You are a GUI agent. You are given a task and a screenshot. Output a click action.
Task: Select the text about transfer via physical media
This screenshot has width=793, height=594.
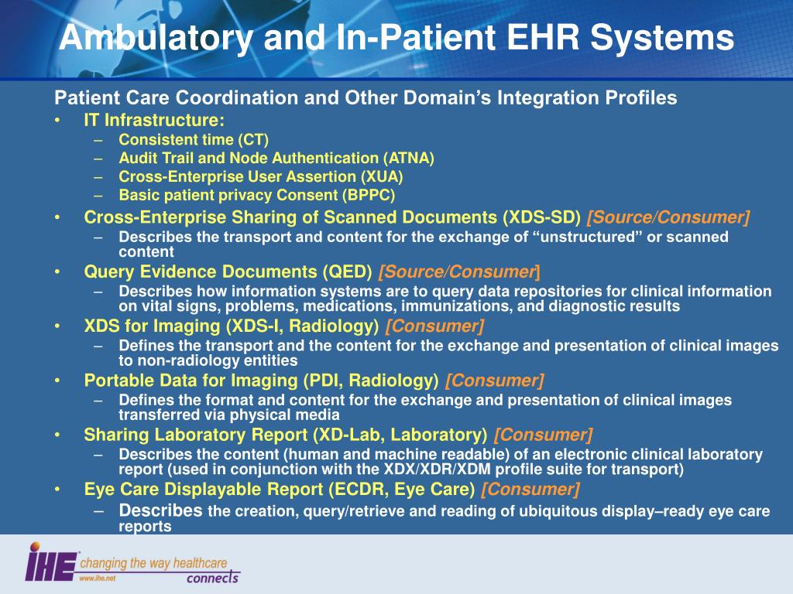point(425,407)
